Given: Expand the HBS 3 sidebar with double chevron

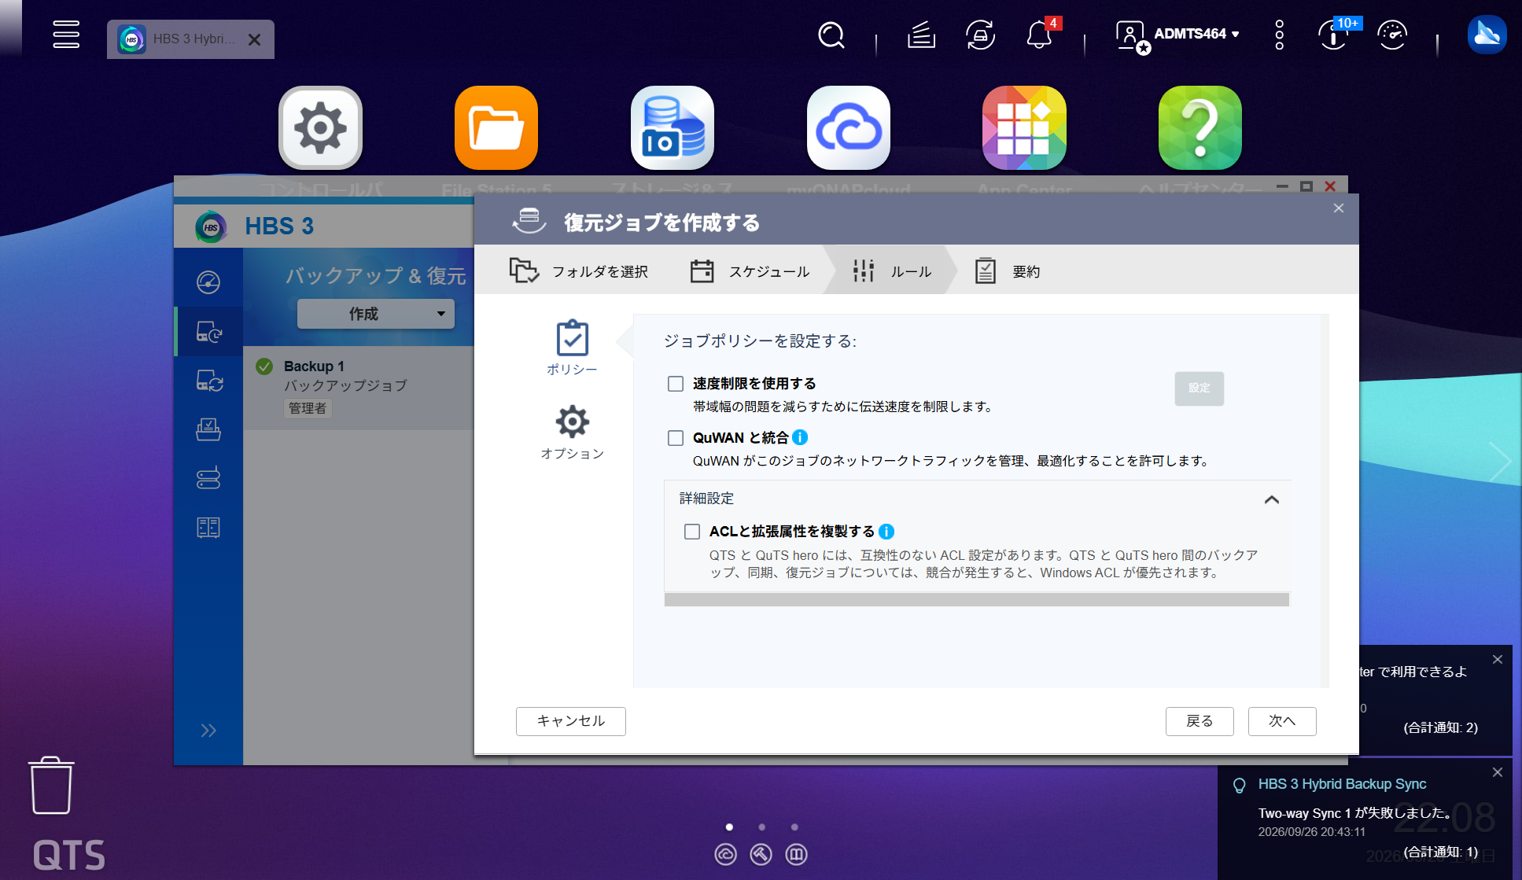Looking at the screenshot, I should (x=208, y=731).
